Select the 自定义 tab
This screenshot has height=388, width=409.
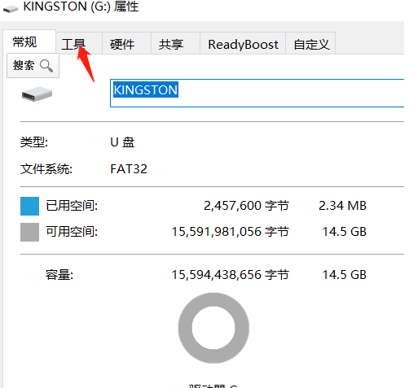[310, 44]
